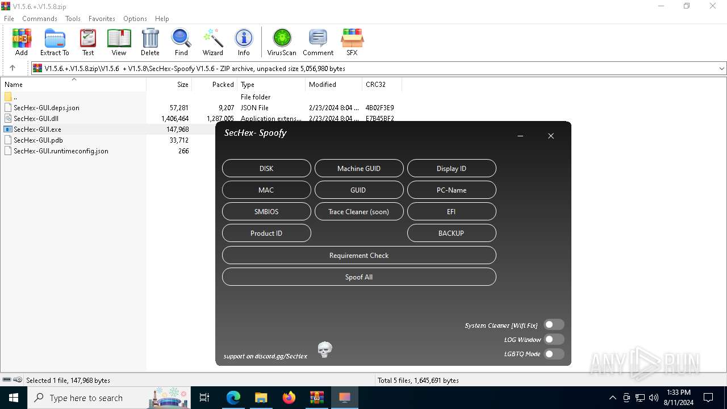This screenshot has height=409, width=727.
Task: Open the Wizard toolbar icon
Action: pos(213,43)
